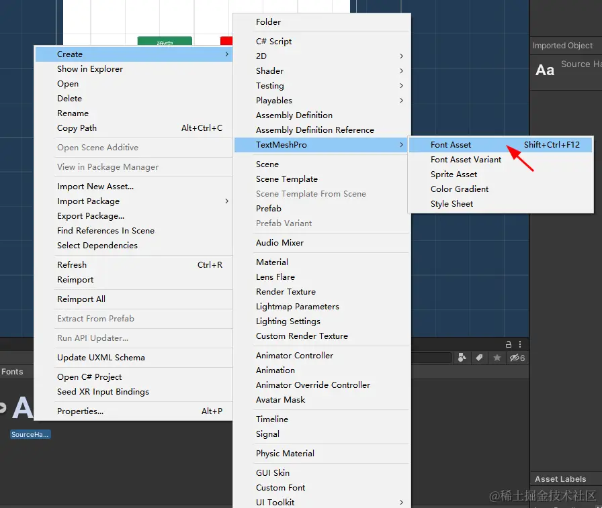The width and height of the screenshot is (602, 508).
Task: Rename the selected asset
Action: point(134,113)
